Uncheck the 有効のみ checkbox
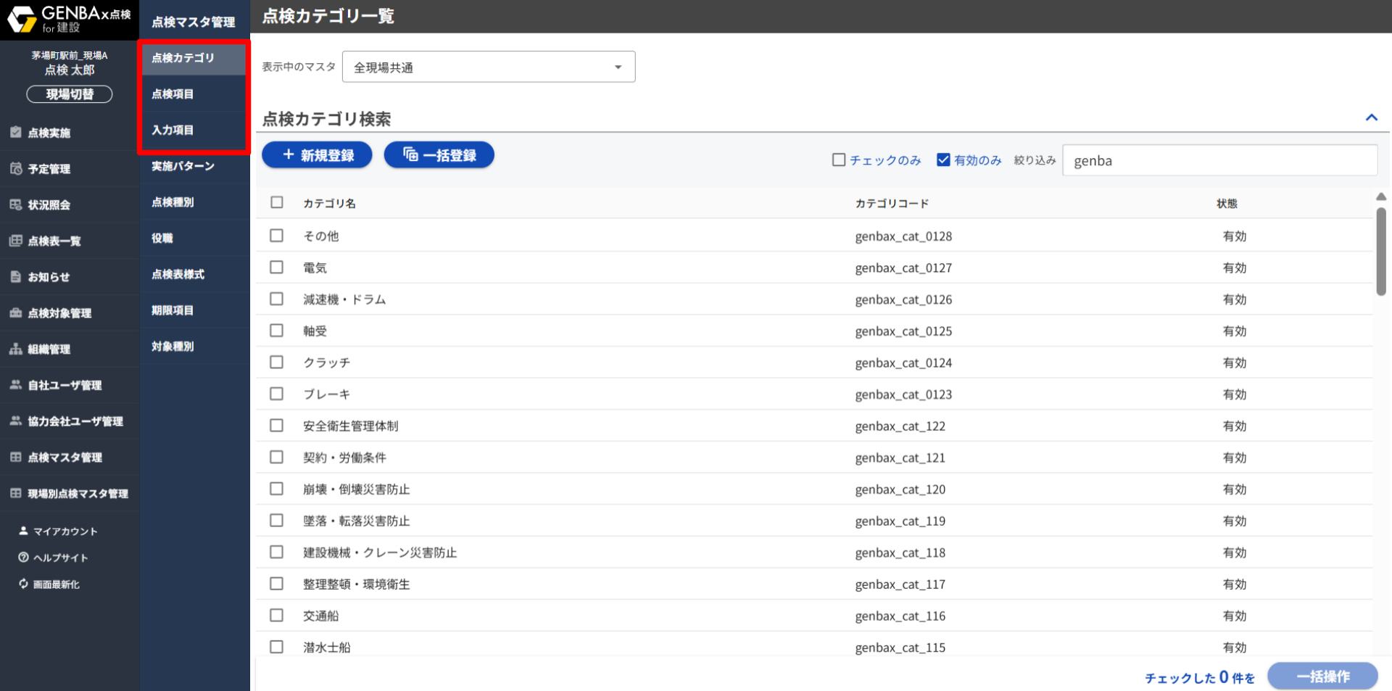This screenshot has width=1392, height=691. tap(943, 160)
